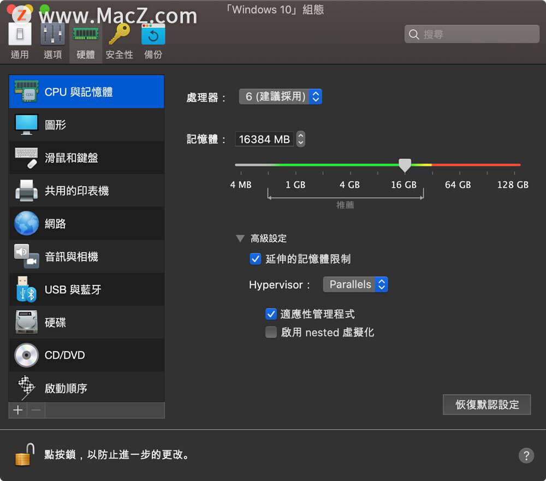Image resolution: width=546 pixels, height=481 pixels.
Task: Click the 共用的印表機 printer icon
Action: [26, 191]
